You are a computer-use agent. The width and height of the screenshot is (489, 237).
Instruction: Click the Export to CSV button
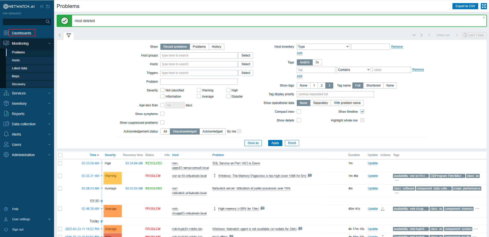pos(465,6)
